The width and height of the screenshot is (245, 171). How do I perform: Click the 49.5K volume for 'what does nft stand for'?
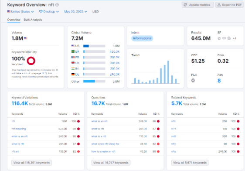(143, 144)
